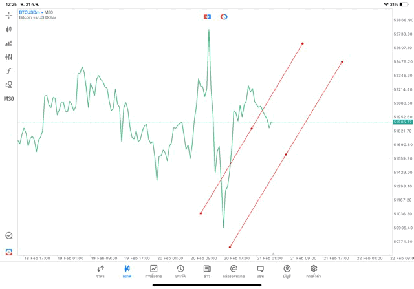Select the upper trendline's top endpoint
Image resolution: width=414 pixels, height=289 pixels.
pos(303,43)
